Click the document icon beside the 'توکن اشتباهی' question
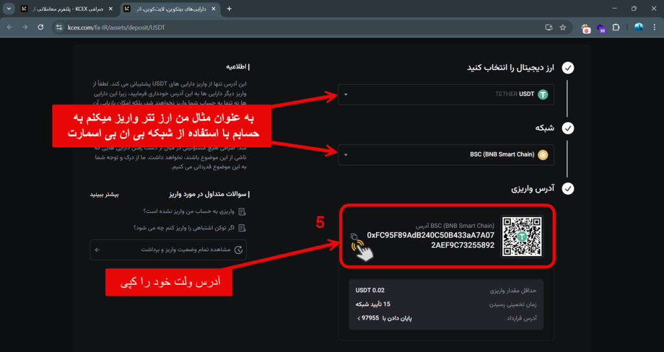Image resolution: width=664 pixels, height=352 pixels. coord(243,228)
